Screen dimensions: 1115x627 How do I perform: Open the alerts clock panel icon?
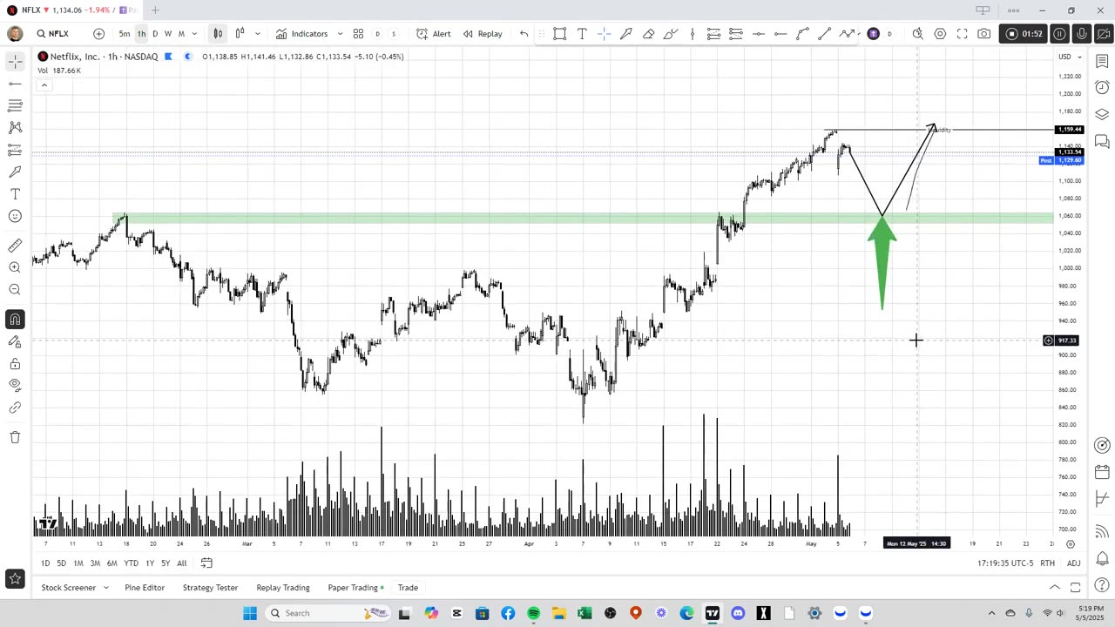1102,87
